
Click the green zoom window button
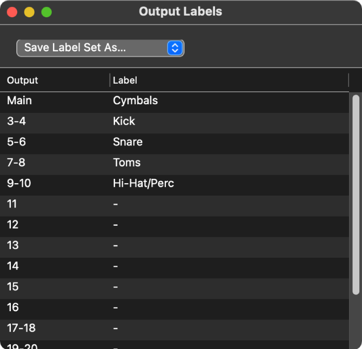pos(46,12)
